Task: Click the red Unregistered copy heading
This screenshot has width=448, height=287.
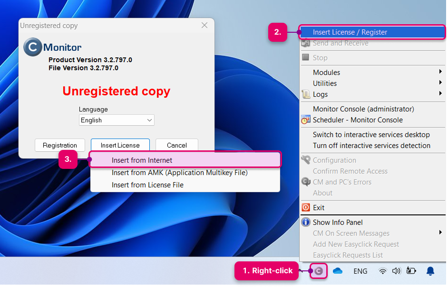Action: (x=117, y=91)
